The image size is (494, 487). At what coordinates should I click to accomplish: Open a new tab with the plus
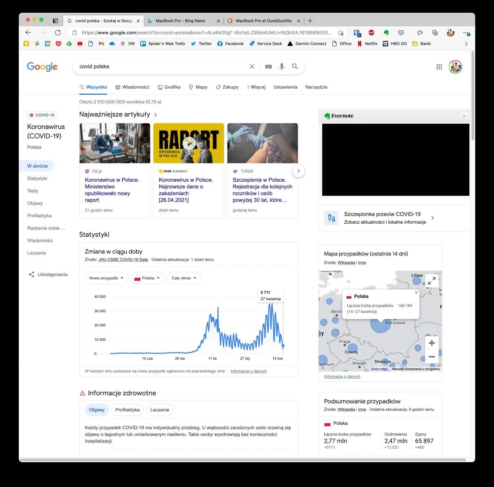click(310, 21)
